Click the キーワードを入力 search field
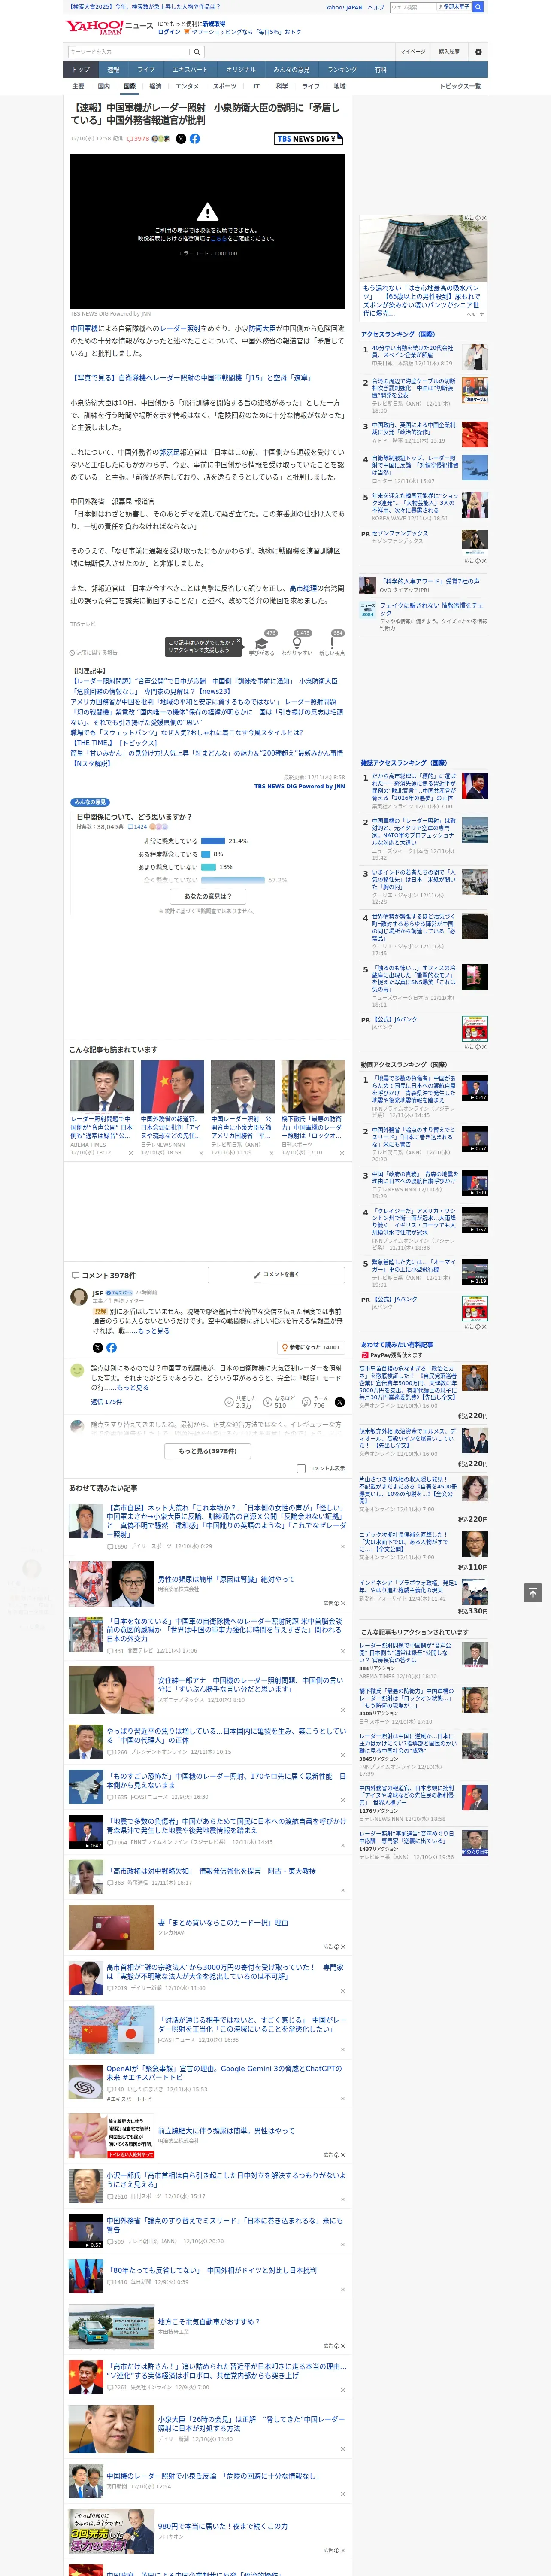The width and height of the screenshot is (551, 2576). coord(129,52)
